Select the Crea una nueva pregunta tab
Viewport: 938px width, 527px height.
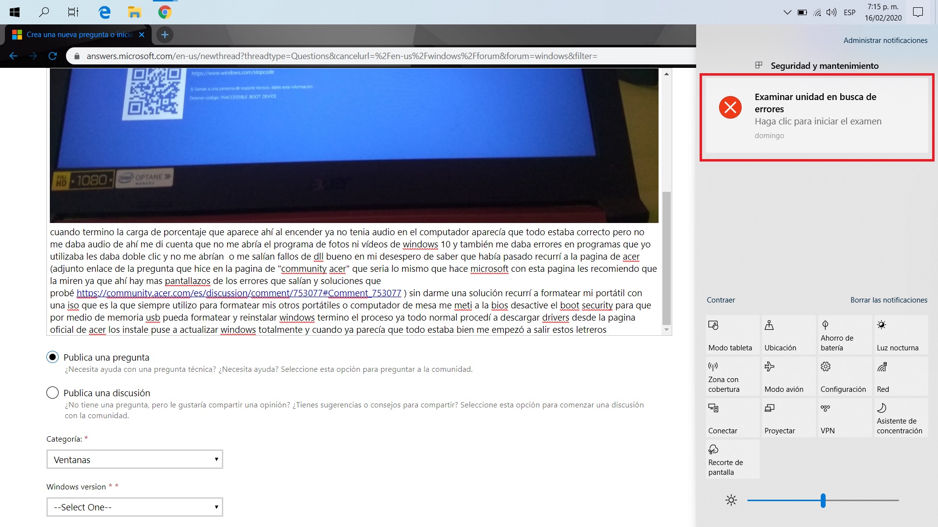coord(79,35)
